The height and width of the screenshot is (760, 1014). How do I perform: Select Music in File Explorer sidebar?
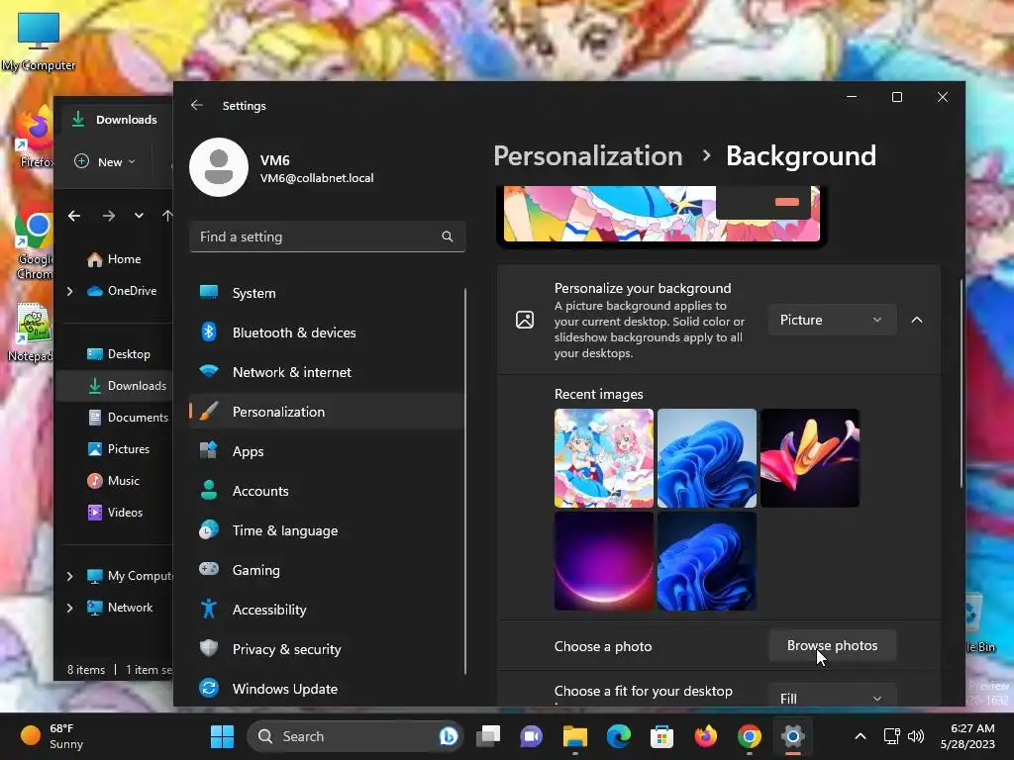[x=113, y=481]
